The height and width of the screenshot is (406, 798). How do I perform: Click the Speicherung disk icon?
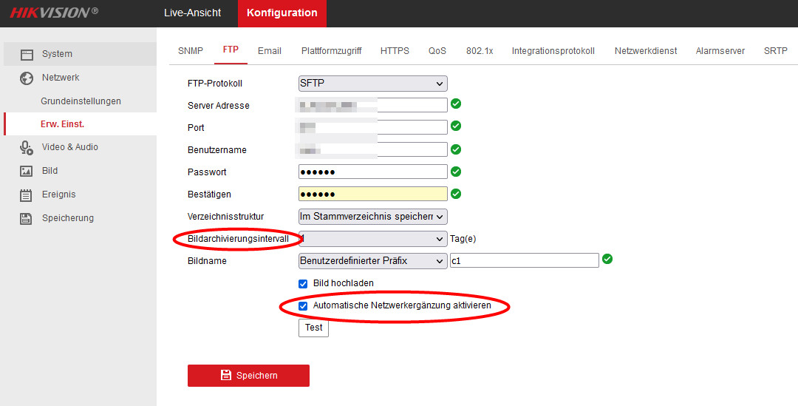tap(27, 218)
